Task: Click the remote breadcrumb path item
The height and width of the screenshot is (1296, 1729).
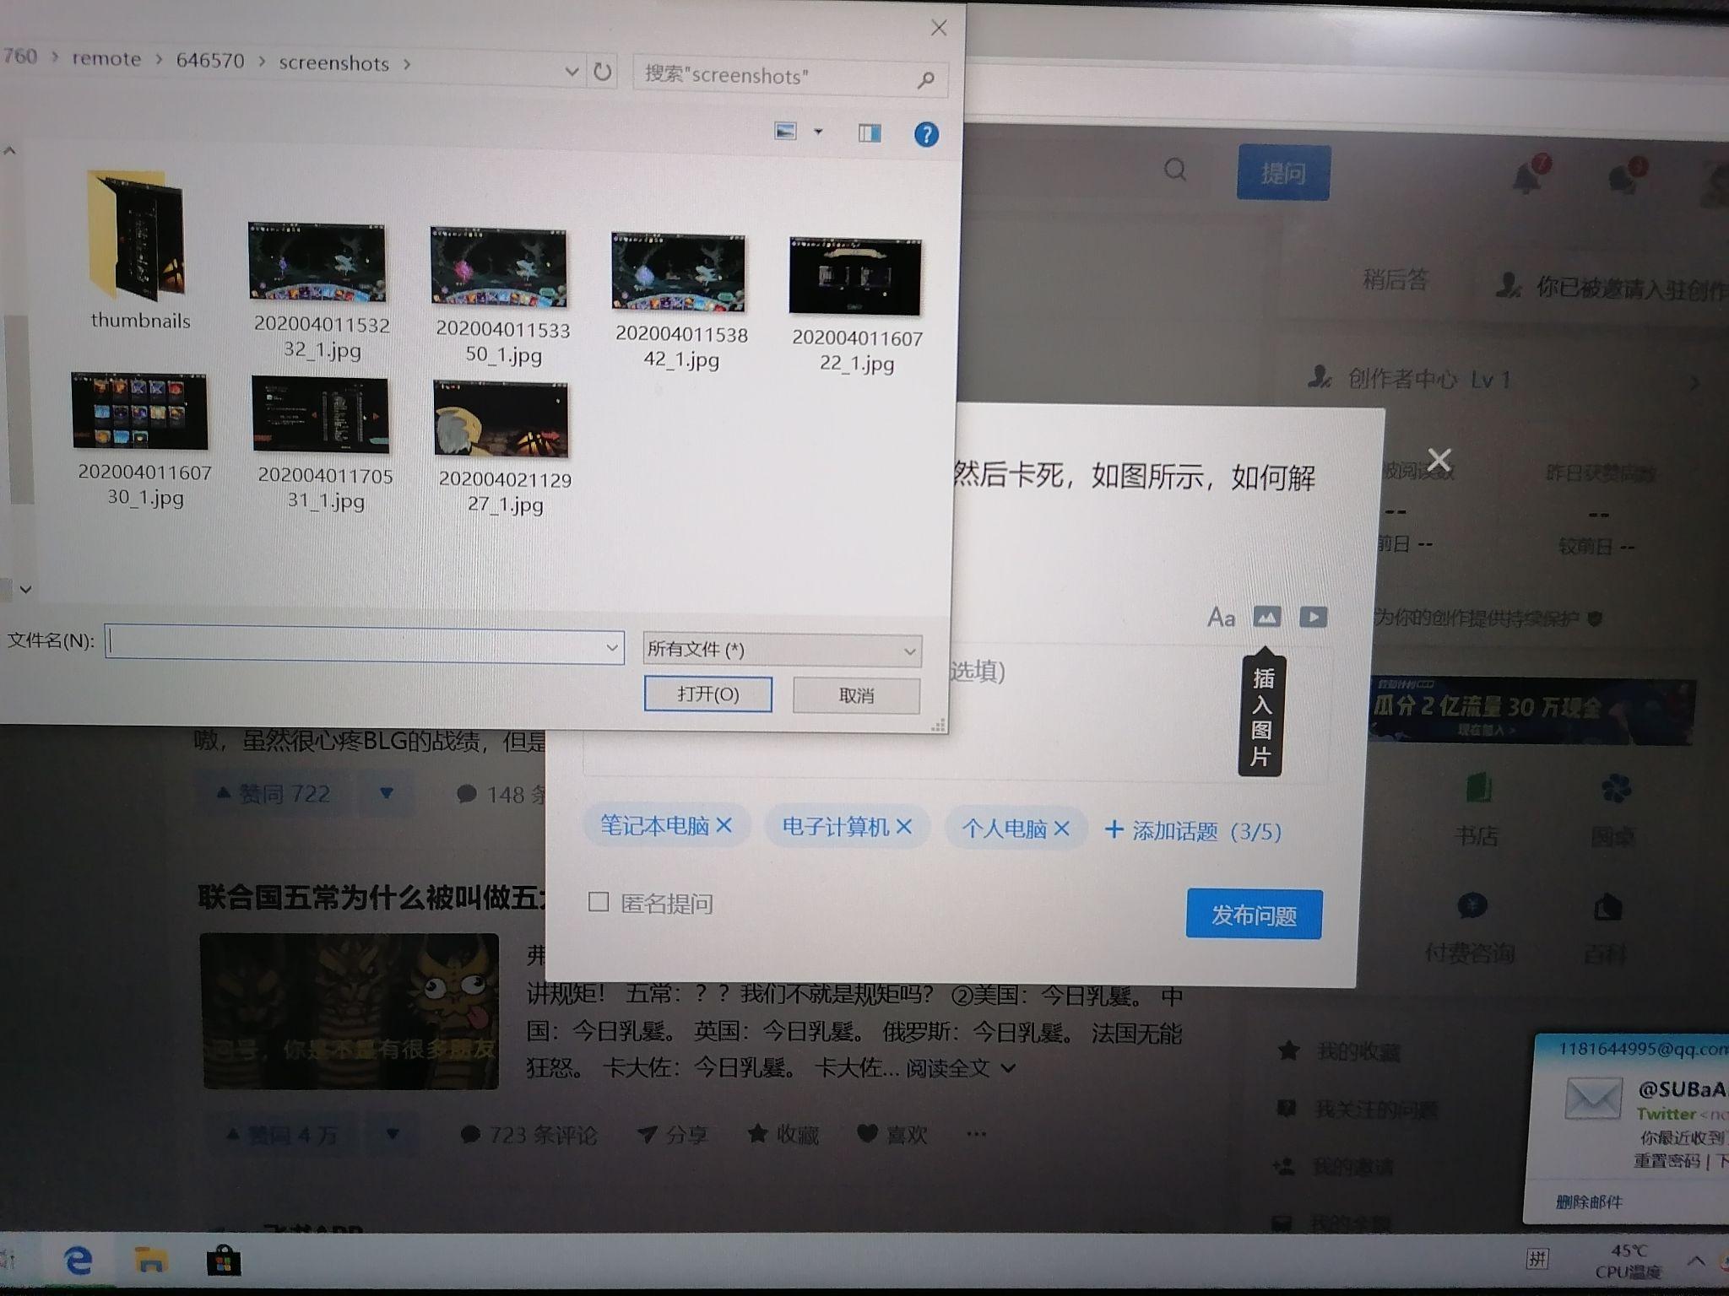Action: tap(106, 59)
